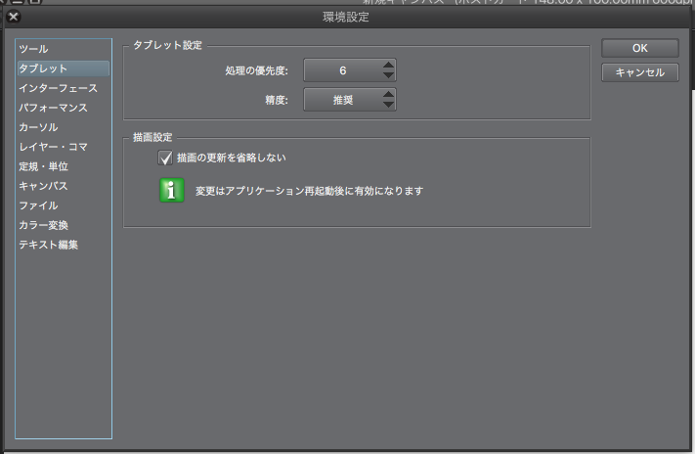Click the 精度: label
The image size is (695, 454).
coord(277,101)
